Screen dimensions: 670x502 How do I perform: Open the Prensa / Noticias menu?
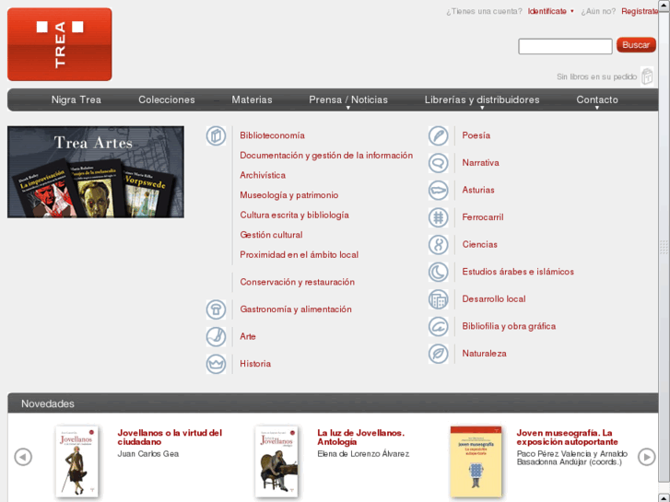click(348, 100)
